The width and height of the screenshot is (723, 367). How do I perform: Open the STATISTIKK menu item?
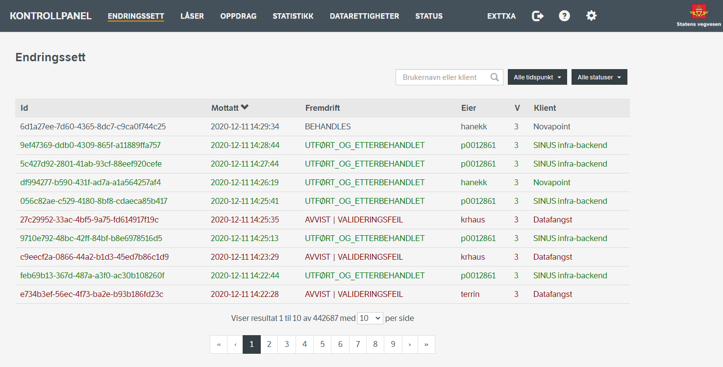pos(293,16)
